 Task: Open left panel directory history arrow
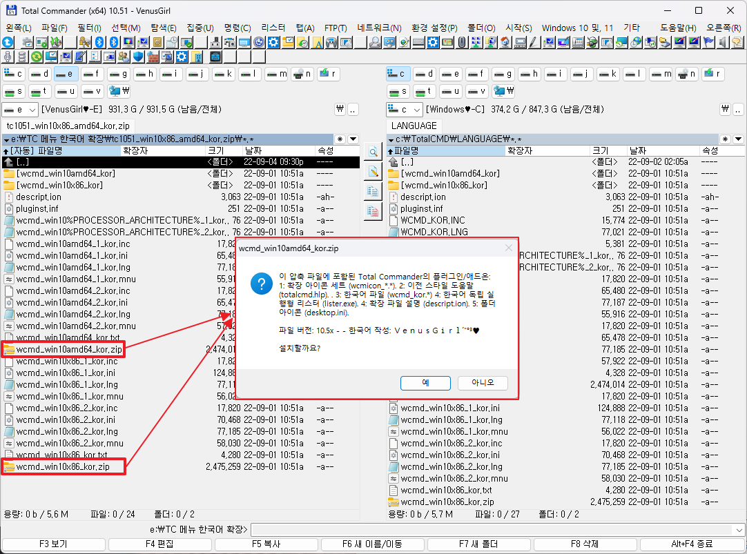click(x=353, y=139)
